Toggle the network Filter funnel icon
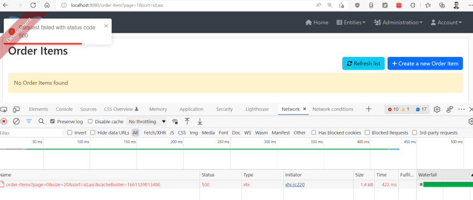Screen dimensions: 473x200 point(28,121)
